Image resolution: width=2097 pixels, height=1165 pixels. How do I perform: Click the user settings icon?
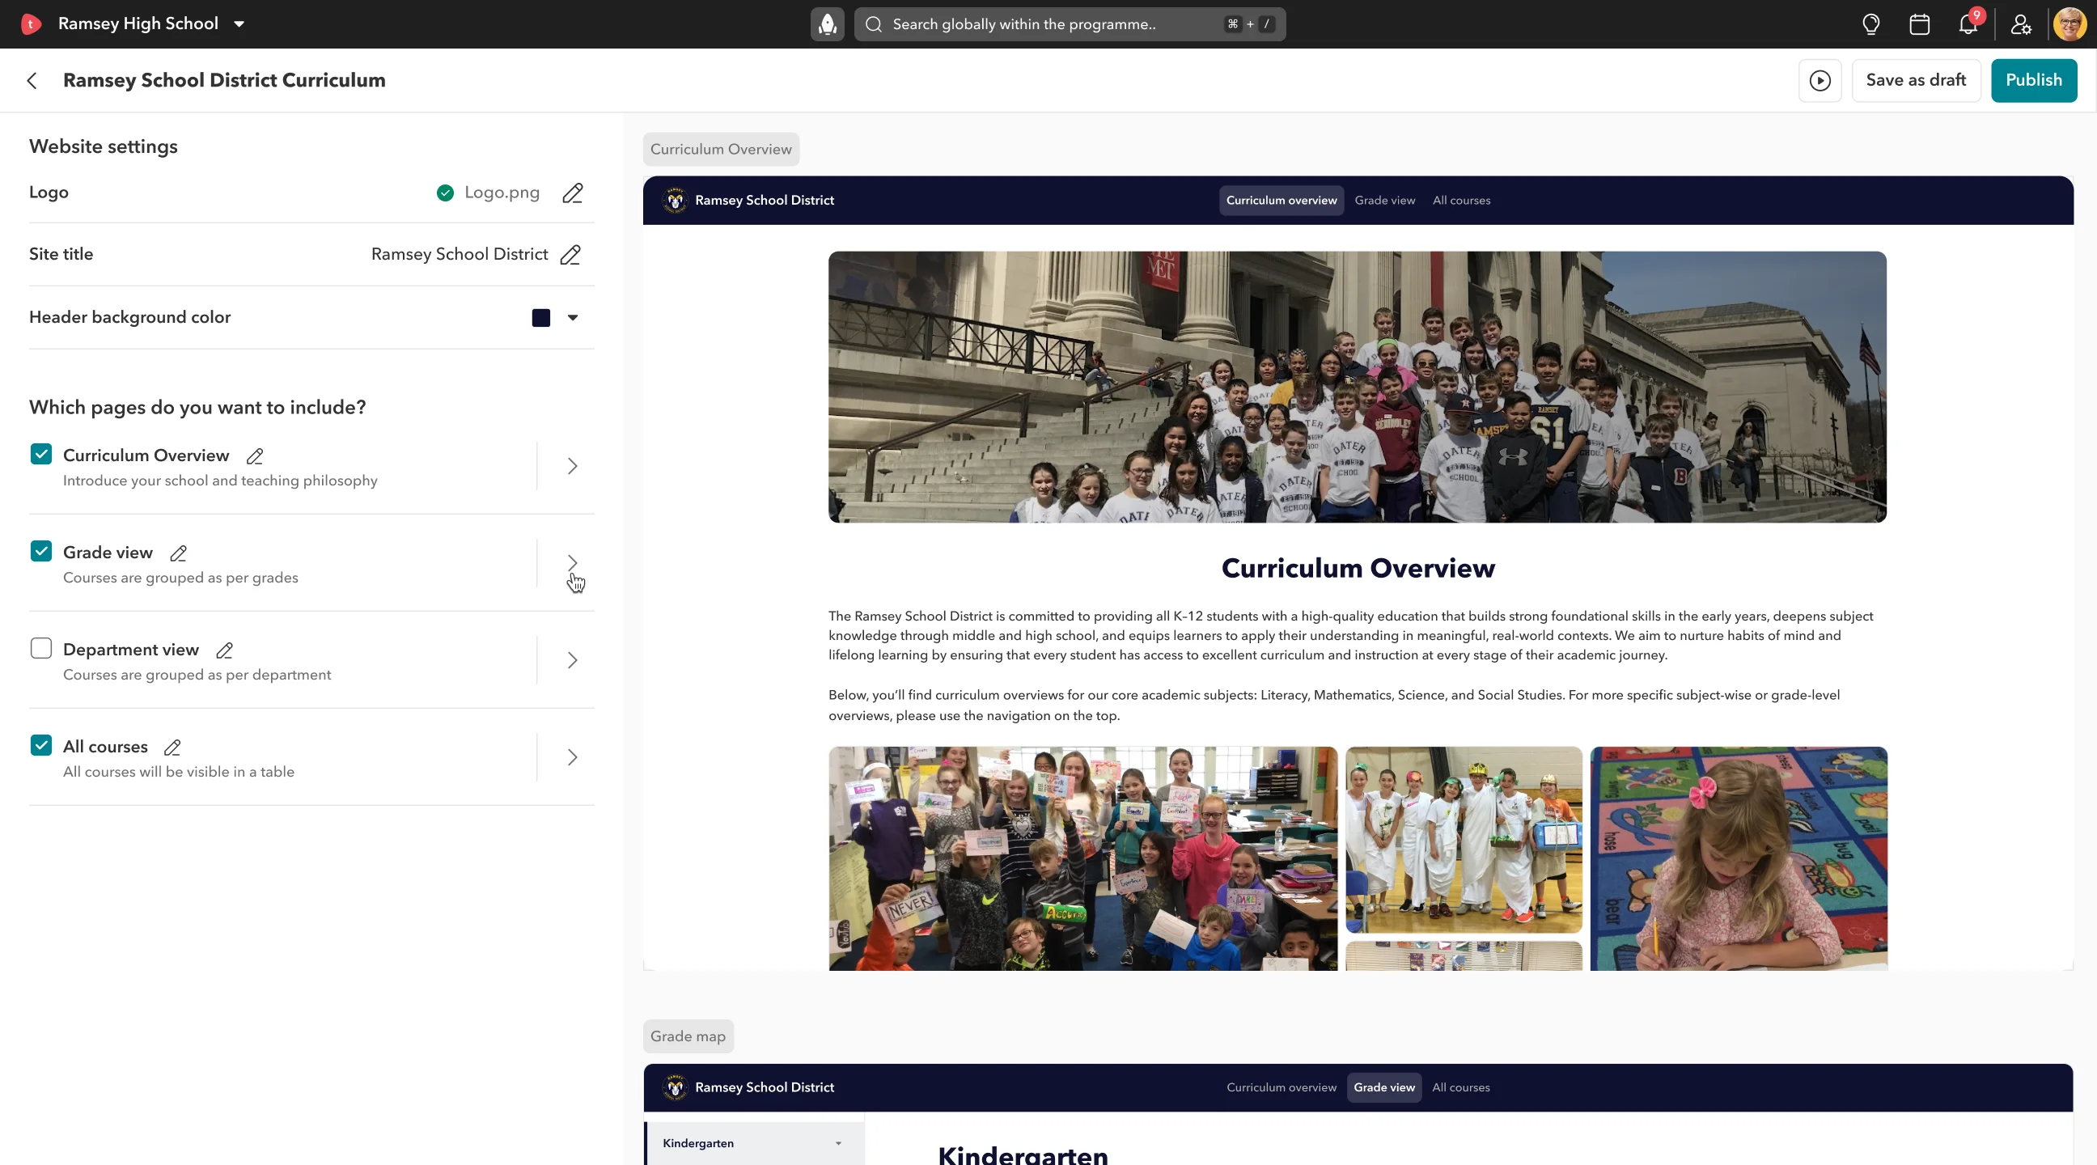point(2020,24)
